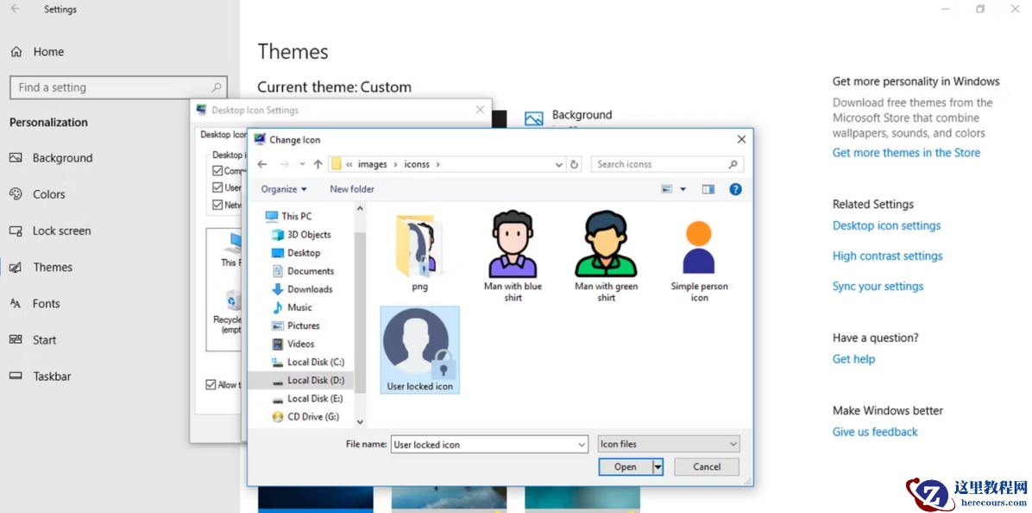Uncheck the Allow themes checkbox
This screenshot has width=1032, height=513.
[x=210, y=385]
